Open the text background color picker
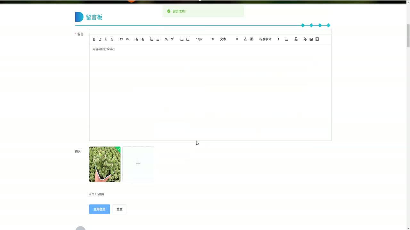Image resolution: width=410 pixels, height=230 pixels. coord(251,39)
